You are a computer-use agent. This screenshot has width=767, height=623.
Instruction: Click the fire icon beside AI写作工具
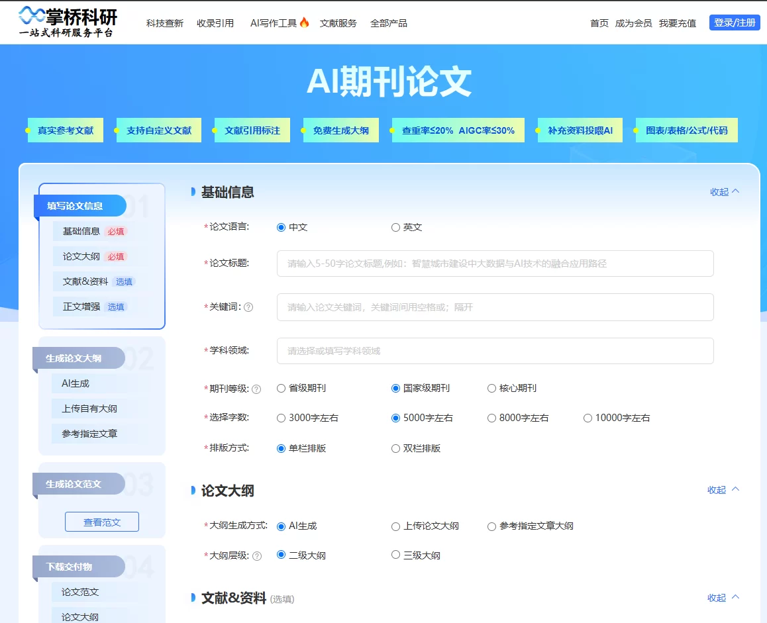click(305, 23)
